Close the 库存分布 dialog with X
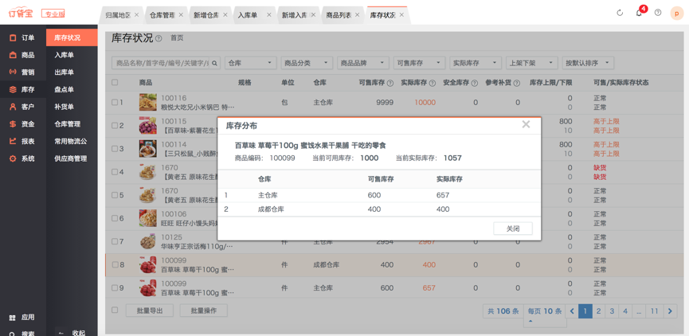689x336 pixels. (x=526, y=124)
